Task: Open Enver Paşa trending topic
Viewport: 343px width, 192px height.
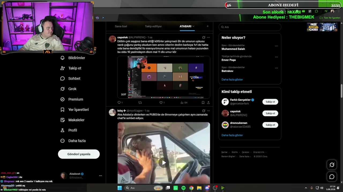Action: pos(229,60)
